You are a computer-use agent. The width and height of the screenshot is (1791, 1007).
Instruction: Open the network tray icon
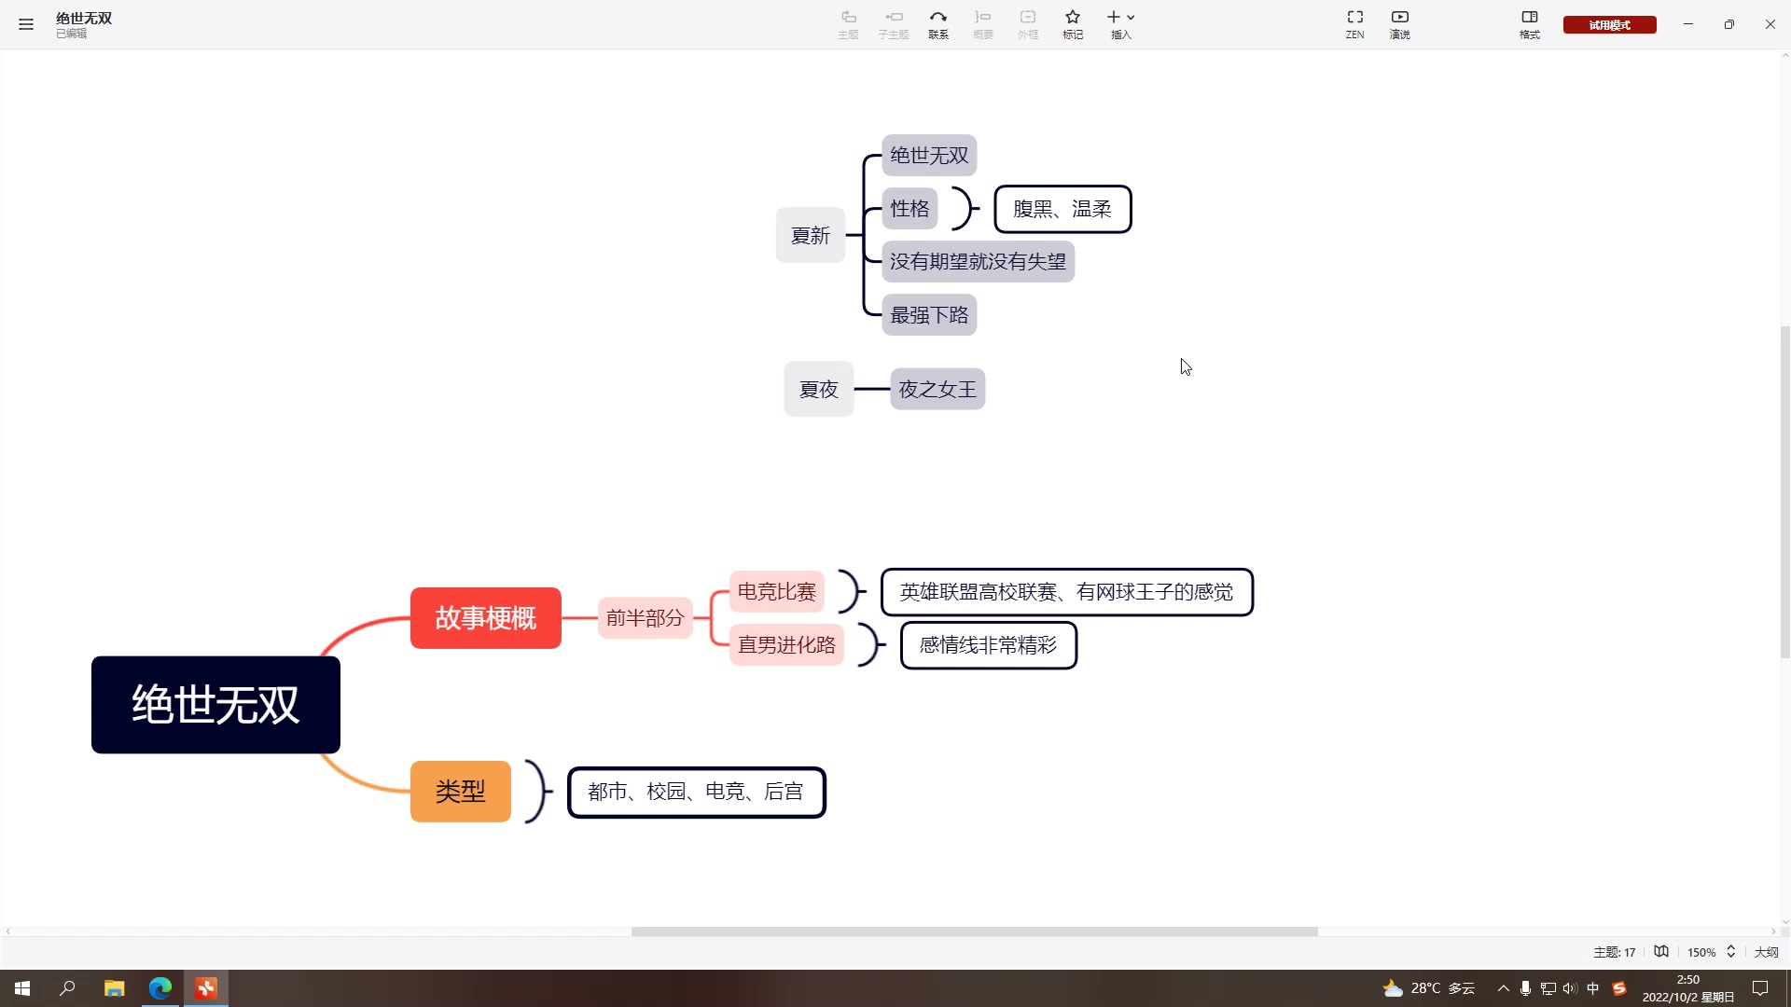click(x=1548, y=988)
